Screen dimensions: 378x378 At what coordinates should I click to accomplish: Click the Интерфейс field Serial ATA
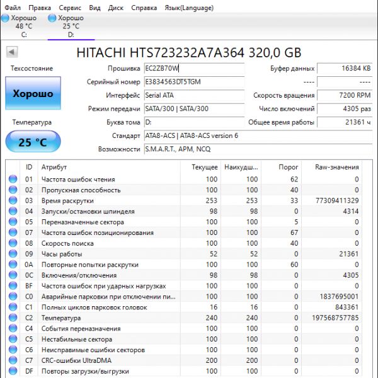click(x=194, y=95)
